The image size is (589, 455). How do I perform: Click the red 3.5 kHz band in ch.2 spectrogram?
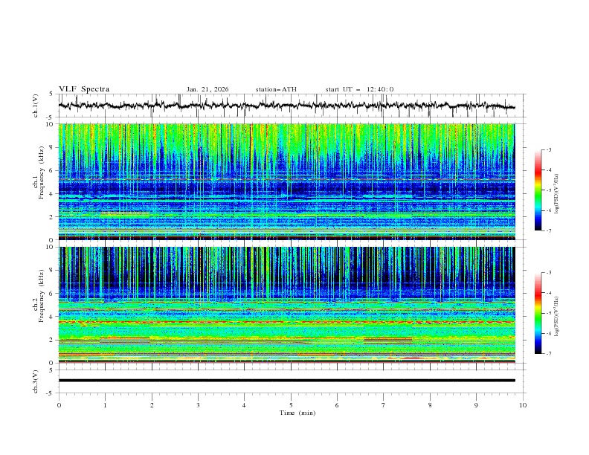pyautogui.click(x=287, y=322)
